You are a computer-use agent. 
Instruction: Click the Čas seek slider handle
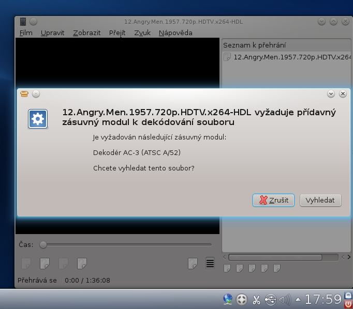[x=43, y=244]
